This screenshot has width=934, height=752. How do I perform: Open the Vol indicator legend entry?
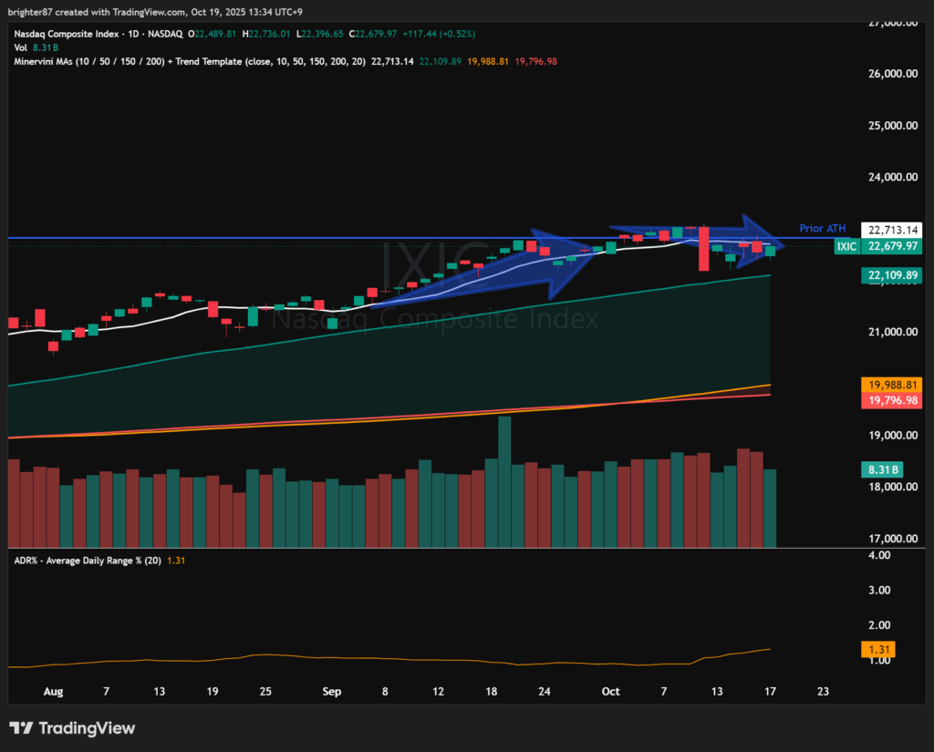click(x=18, y=47)
